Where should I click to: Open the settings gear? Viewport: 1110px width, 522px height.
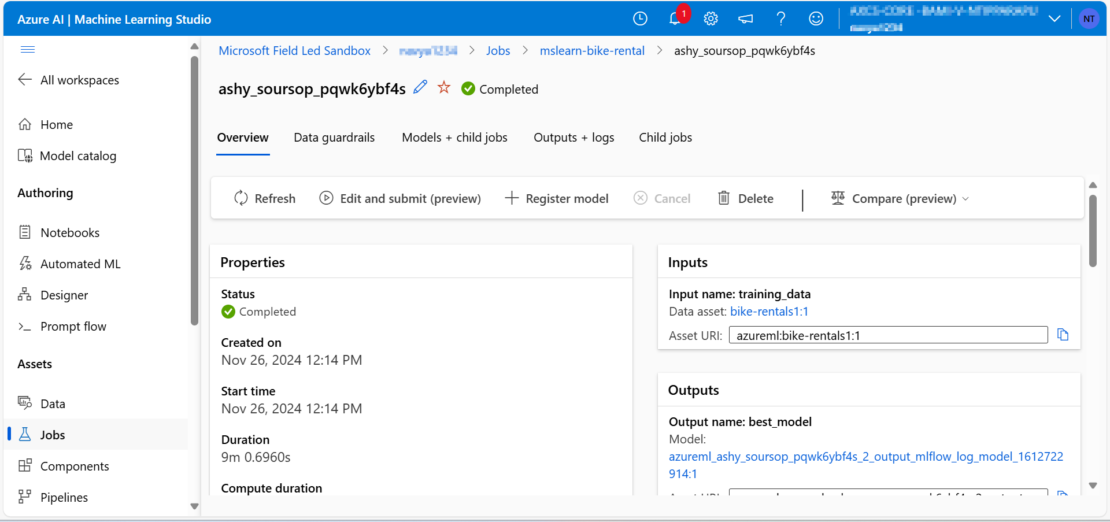point(711,18)
